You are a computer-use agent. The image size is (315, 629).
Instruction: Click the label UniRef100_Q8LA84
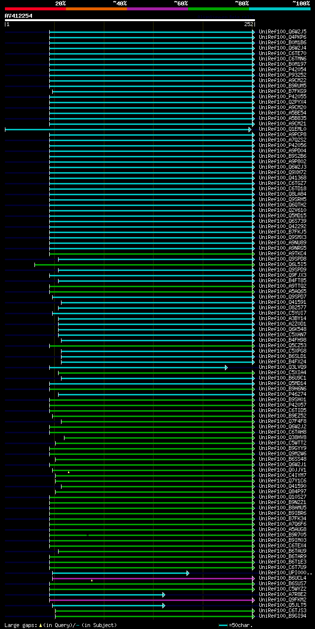click(x=283, y=194)
